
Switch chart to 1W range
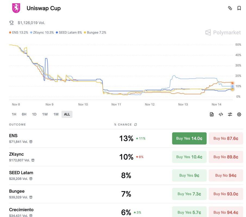pos(45,114)
